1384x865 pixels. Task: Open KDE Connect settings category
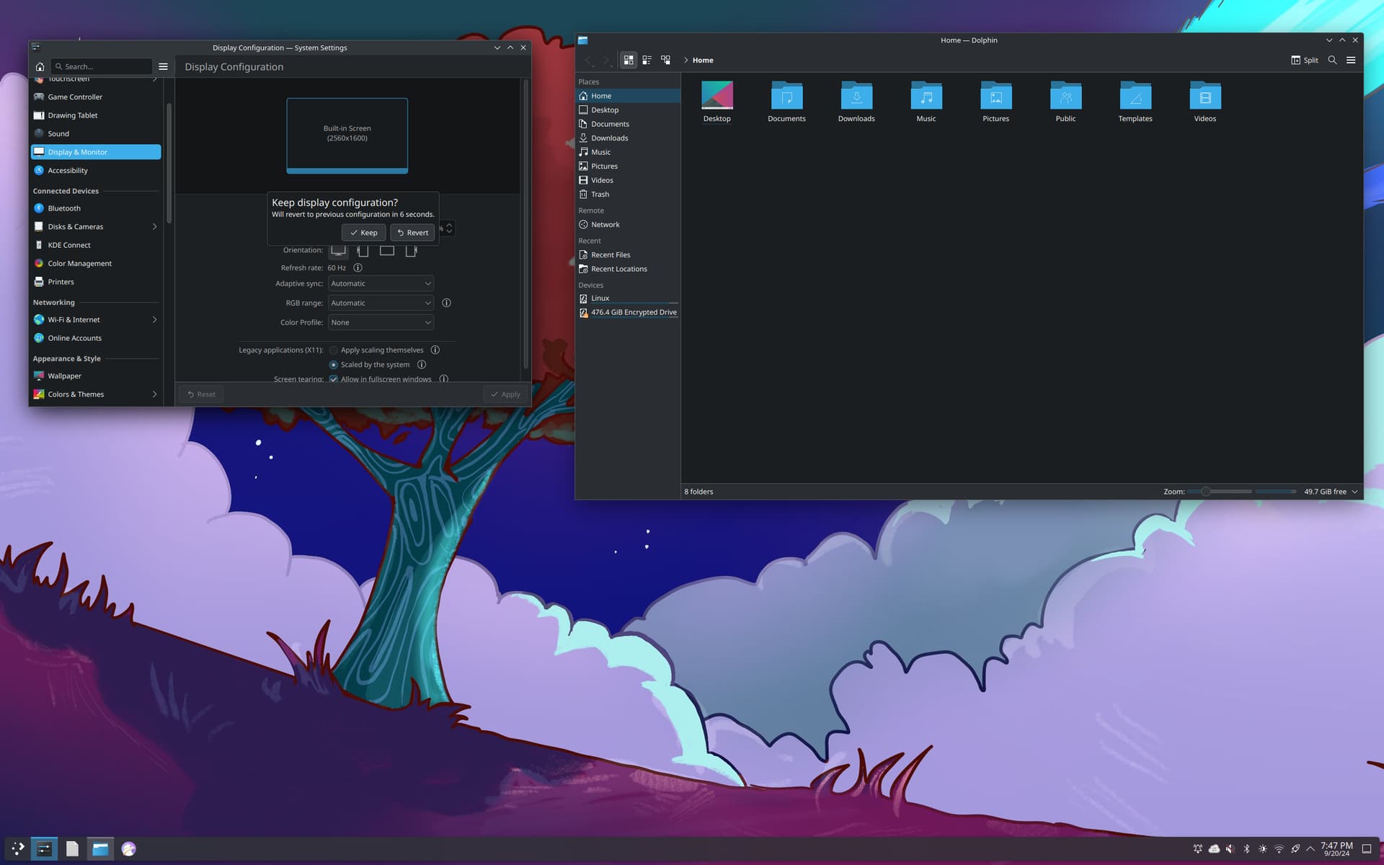(x=96, y=245)
